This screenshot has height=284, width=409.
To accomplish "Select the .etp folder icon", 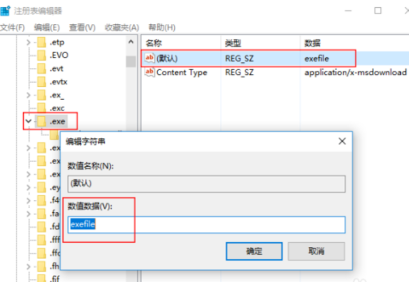I will point(42,42).
